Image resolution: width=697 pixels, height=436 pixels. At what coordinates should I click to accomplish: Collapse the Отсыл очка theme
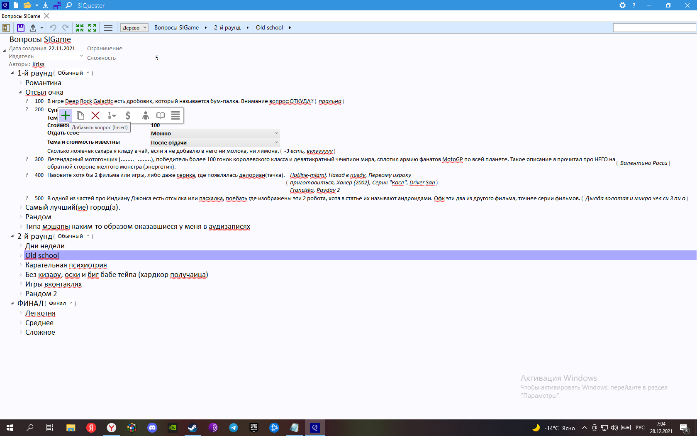pos(20,92)
